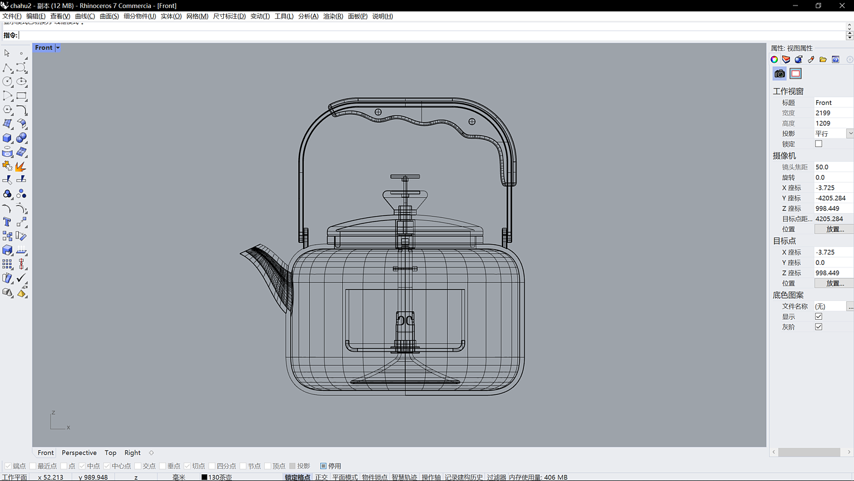Screen dimensions: 854x481
Task: Open the layers panel icon
Action: click(786, 59)
